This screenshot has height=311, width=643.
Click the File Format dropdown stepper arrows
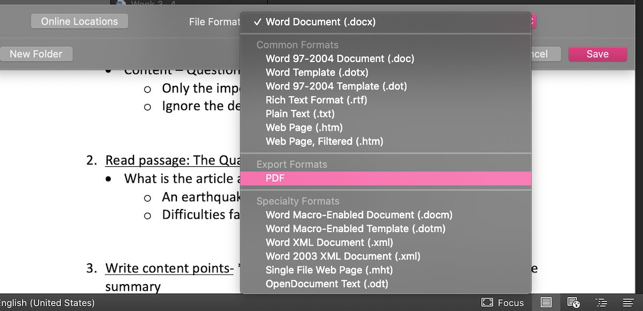(533, 22)
